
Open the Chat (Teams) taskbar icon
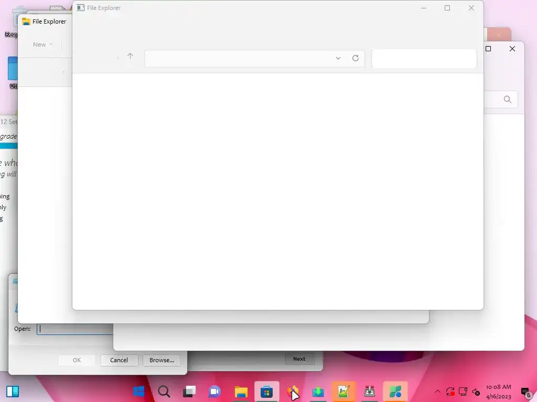point(214,392)
